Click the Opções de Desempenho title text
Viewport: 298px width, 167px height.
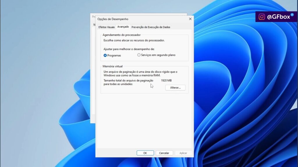(x=113, y=19)
